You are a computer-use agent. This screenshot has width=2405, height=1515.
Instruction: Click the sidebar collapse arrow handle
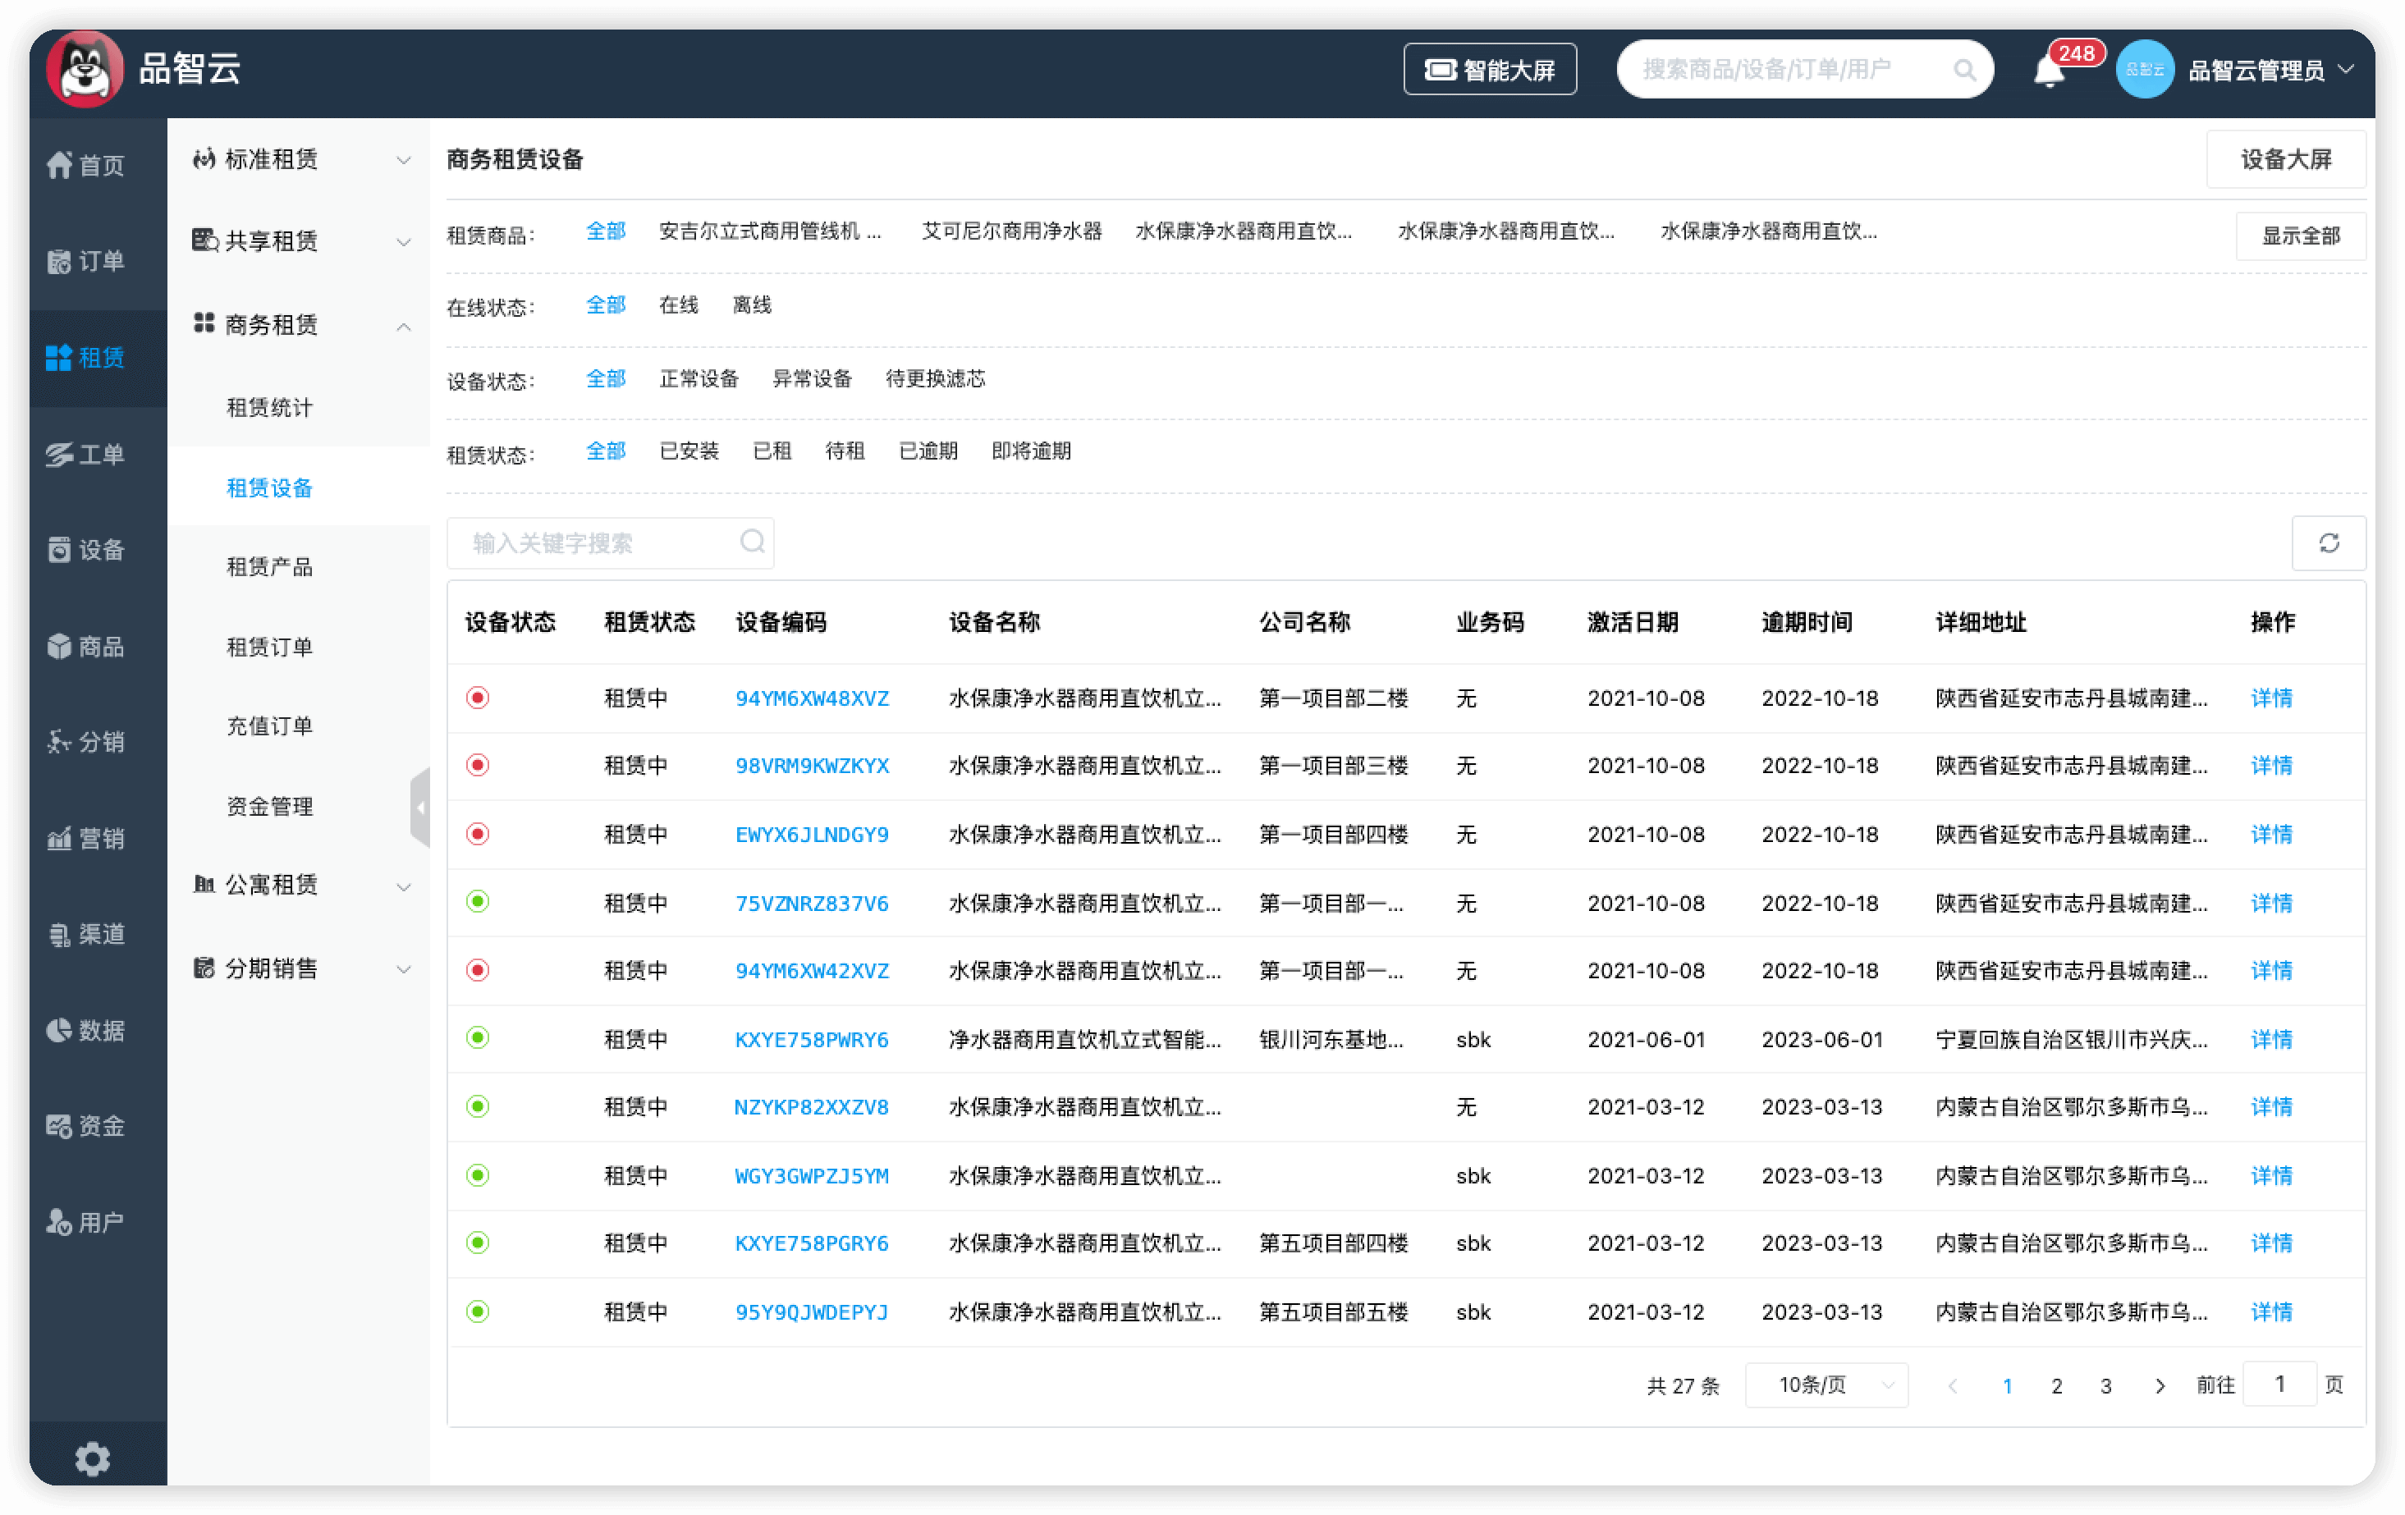pyautogui.click(x=420, y=807)
